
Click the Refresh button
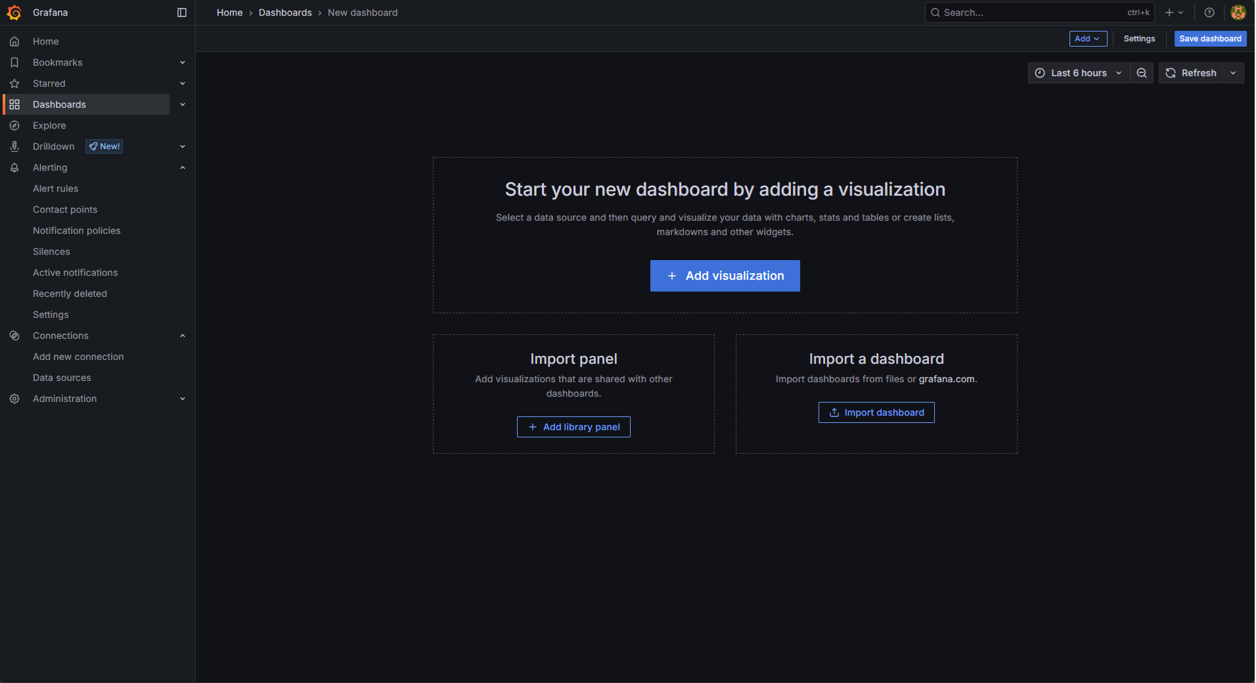point(1191,73)
